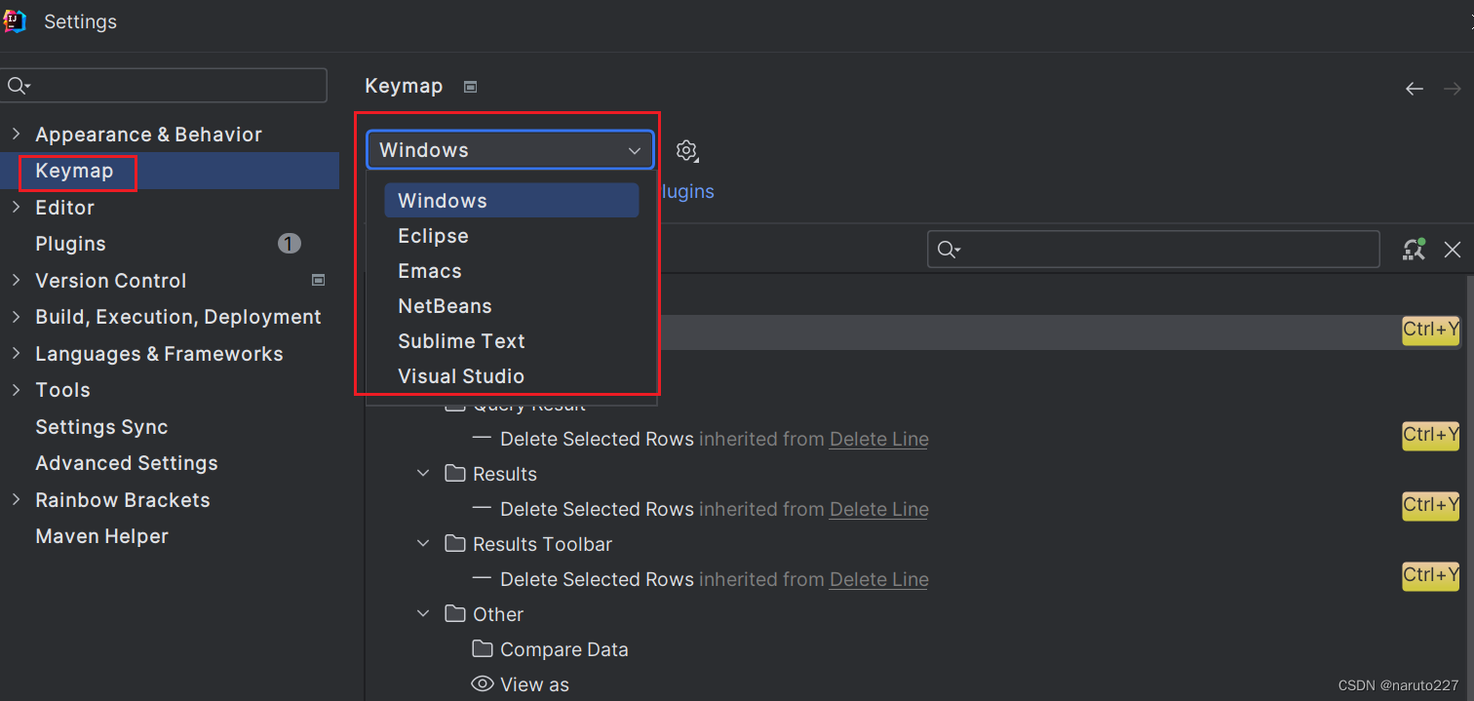Click the View as eye icon
Screen dimensions: 1474x701
[483, 684]
